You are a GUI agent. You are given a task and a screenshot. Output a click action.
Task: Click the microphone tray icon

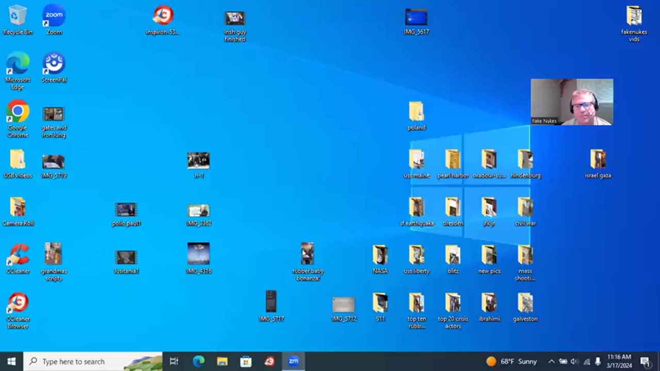598,361
